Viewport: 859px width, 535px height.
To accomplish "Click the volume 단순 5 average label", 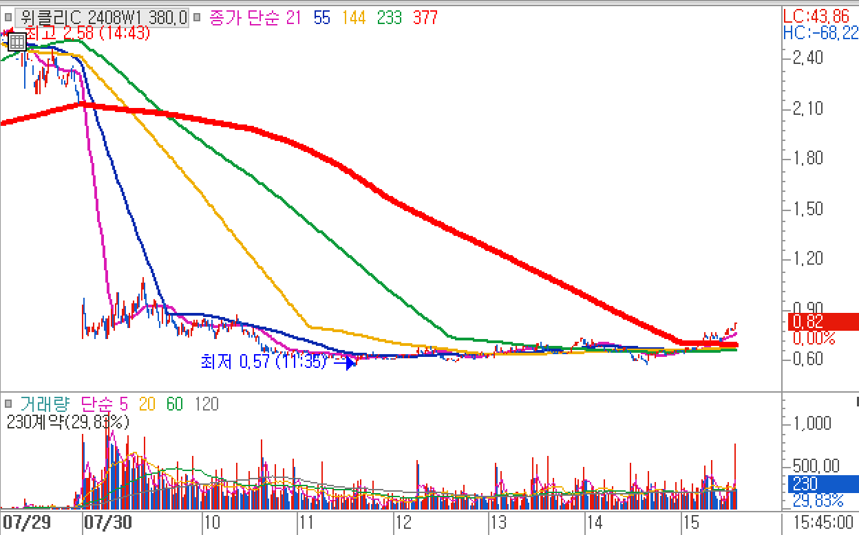I will [x=105, y=404].
